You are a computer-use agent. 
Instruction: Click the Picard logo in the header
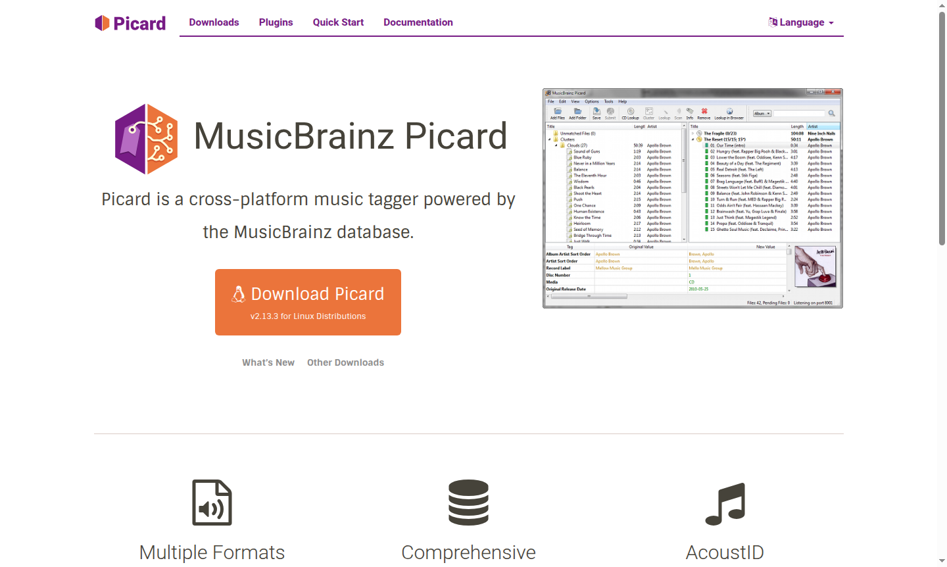pos(130,22)
